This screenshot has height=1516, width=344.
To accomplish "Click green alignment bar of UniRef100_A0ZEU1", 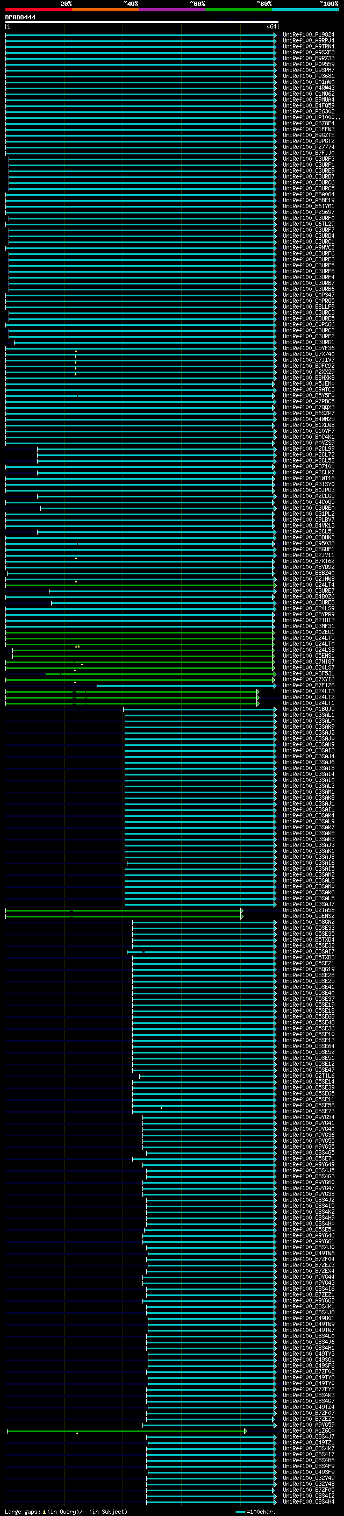I will click(x=140, y=632).
